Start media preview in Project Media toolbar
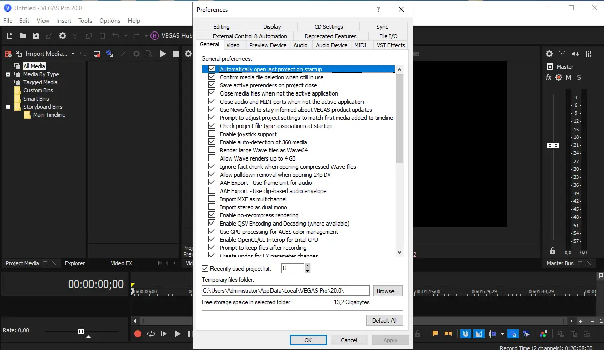Viewport: 604px width, 350px height. pos(163,54)
